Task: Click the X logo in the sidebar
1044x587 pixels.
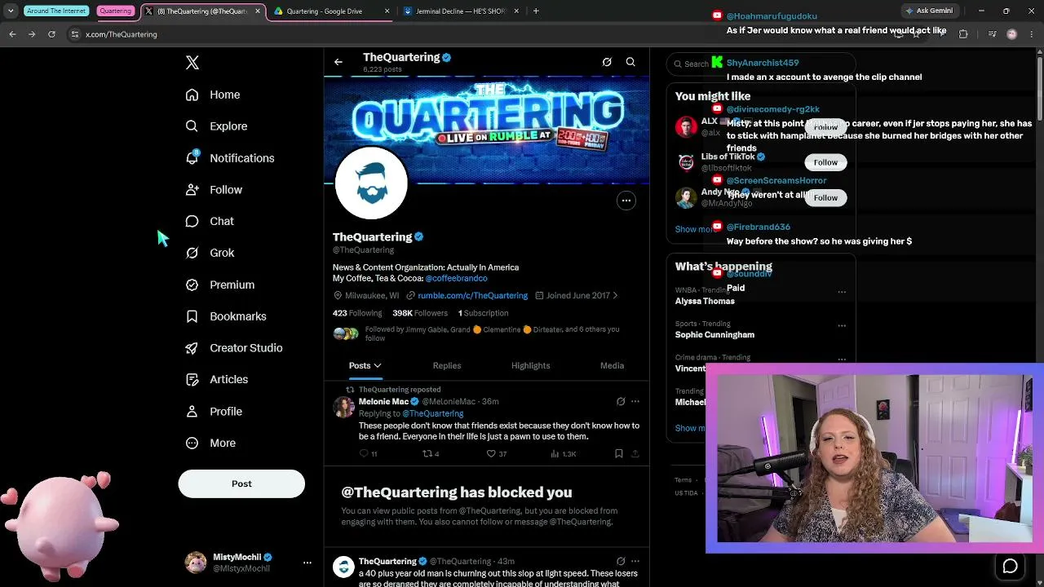Action: (192, 63)
